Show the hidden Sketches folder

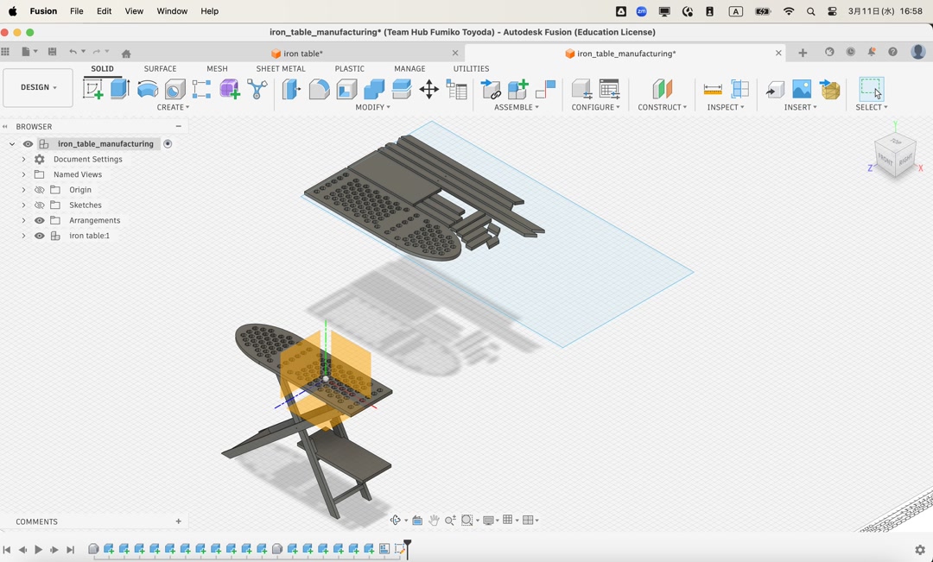tap(39, 205)
